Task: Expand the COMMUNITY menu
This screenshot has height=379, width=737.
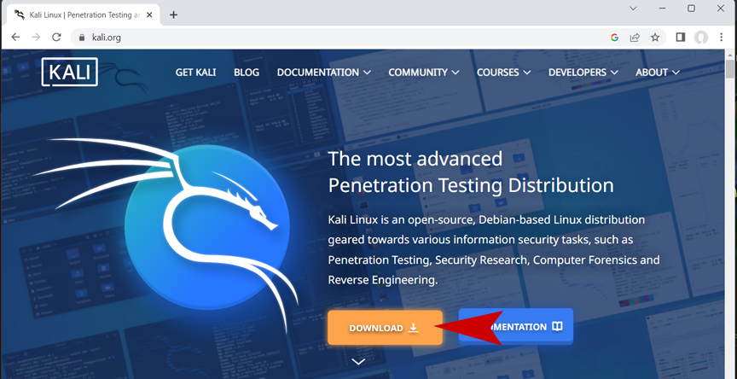Action: click(424, 73)
